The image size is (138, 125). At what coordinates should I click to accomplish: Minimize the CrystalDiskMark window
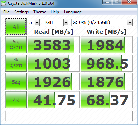[107, 2]
